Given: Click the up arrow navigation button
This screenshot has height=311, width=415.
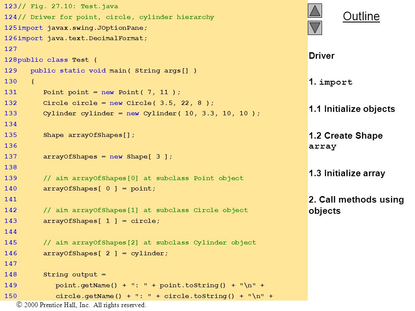Looking at the screenshot, I should (x=315, y=10).
